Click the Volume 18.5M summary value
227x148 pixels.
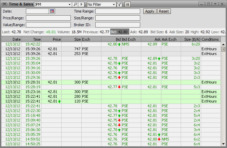[77, 32]
